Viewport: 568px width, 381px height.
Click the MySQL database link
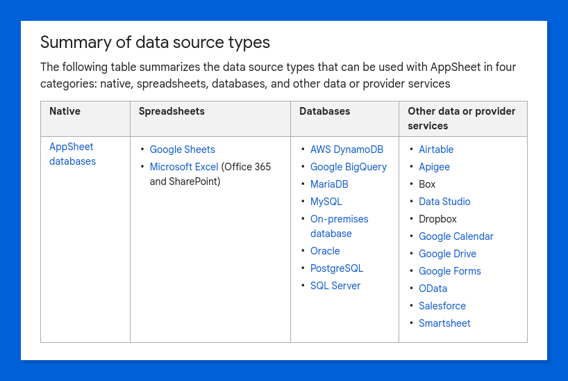[326, 202]
